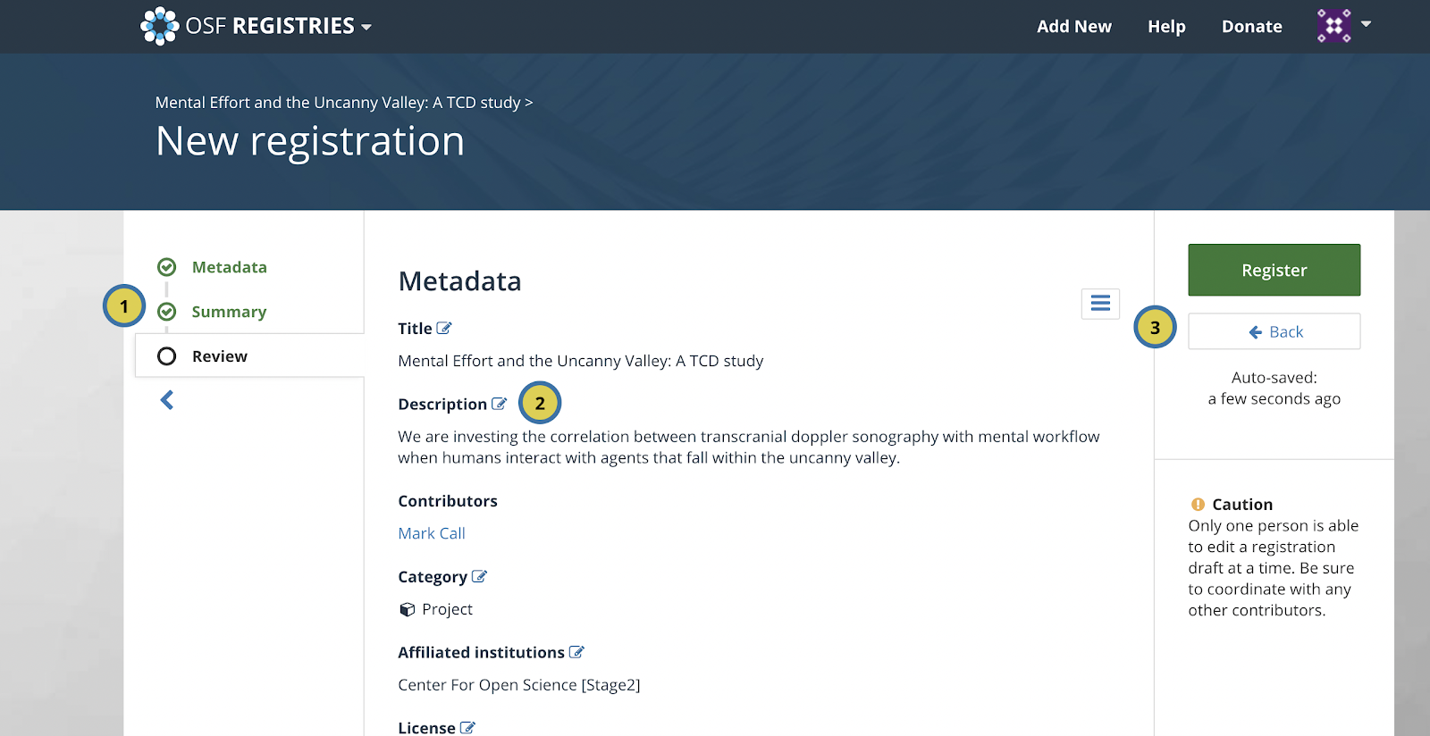Open the OSF Registries service dropdown
1430x736 pixels.
pyautogui.click(x=366, y=27)
